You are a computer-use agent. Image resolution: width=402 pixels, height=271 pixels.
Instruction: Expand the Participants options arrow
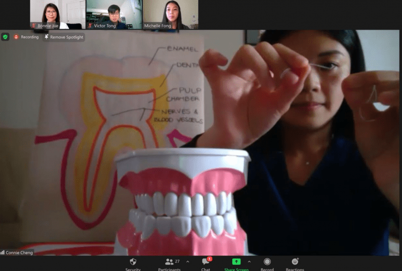(188, 261)
